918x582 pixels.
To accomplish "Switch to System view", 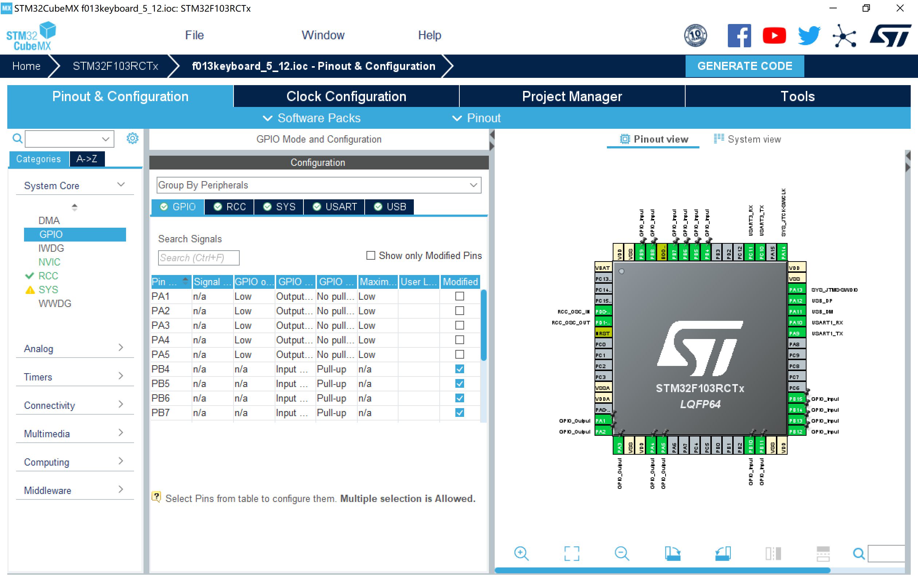I will coord(747,139).
